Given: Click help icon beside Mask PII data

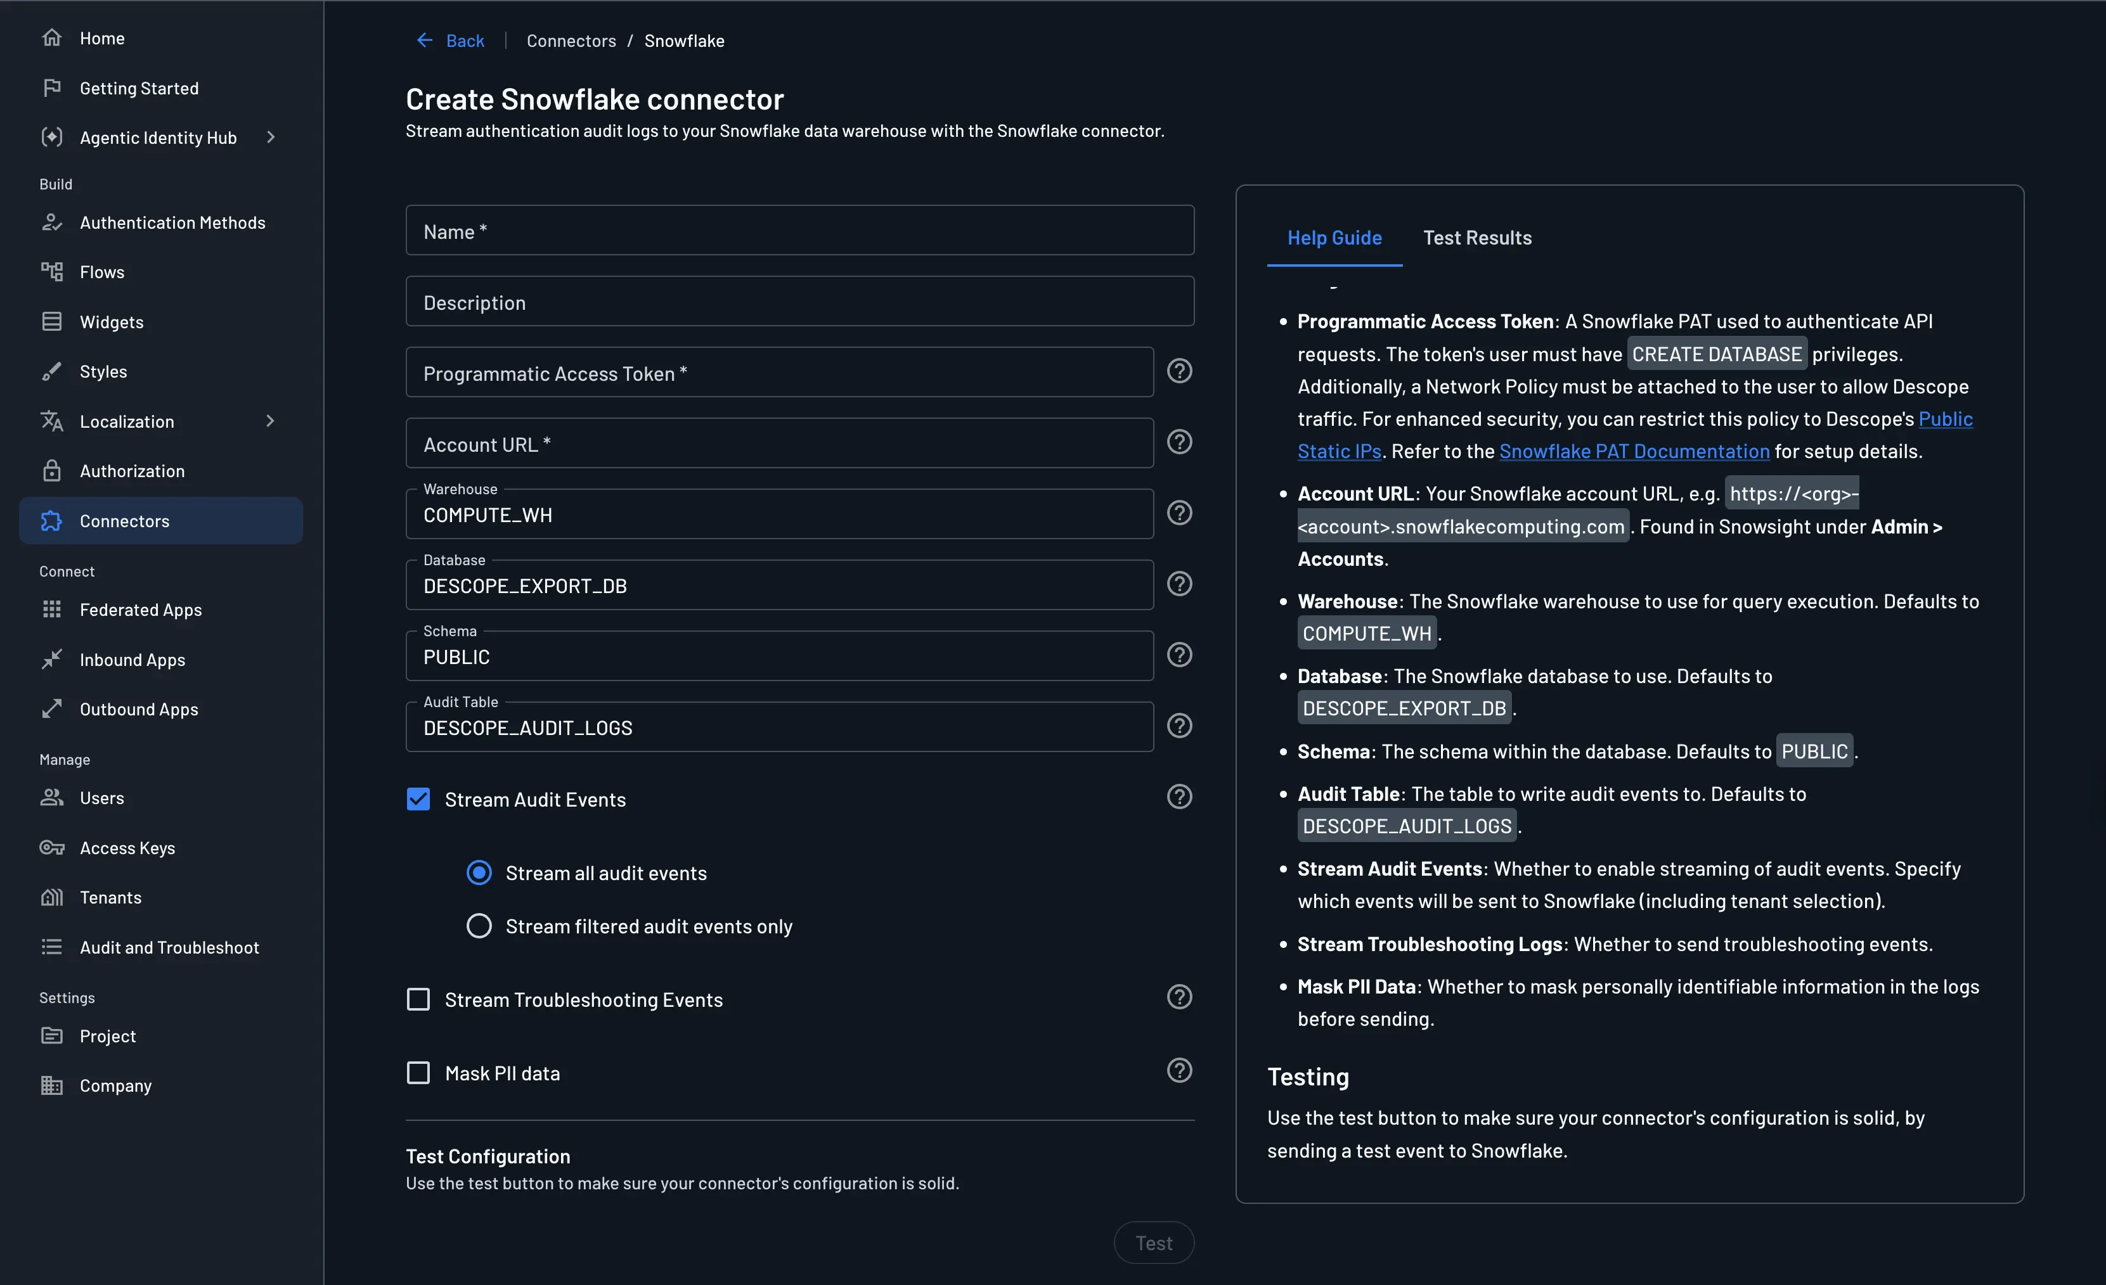Looking at the screenshot, I should 1180,1071.
